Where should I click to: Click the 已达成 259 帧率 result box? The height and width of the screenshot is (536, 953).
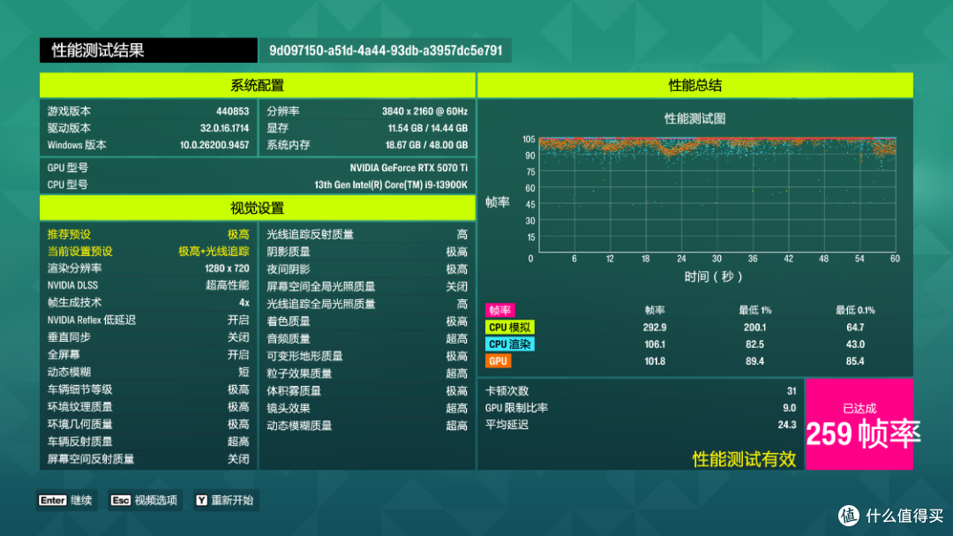(859, 424)
